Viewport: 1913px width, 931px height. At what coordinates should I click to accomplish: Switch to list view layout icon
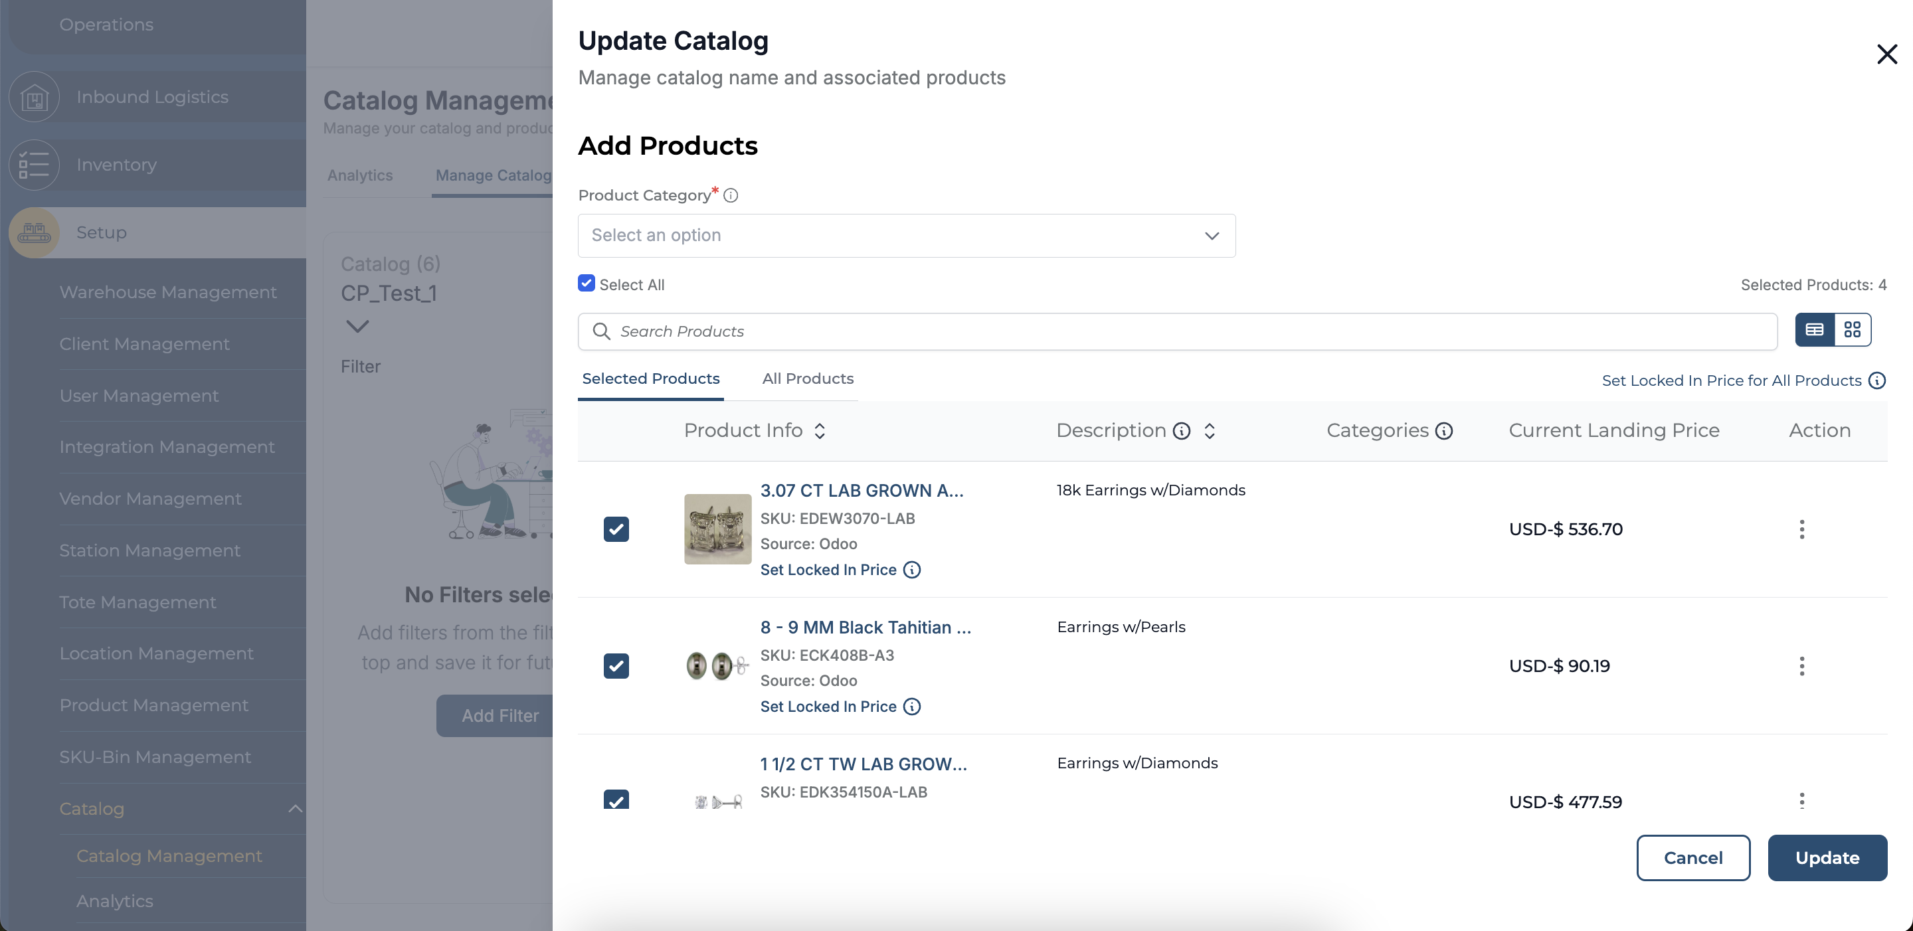coord(1814,329)
